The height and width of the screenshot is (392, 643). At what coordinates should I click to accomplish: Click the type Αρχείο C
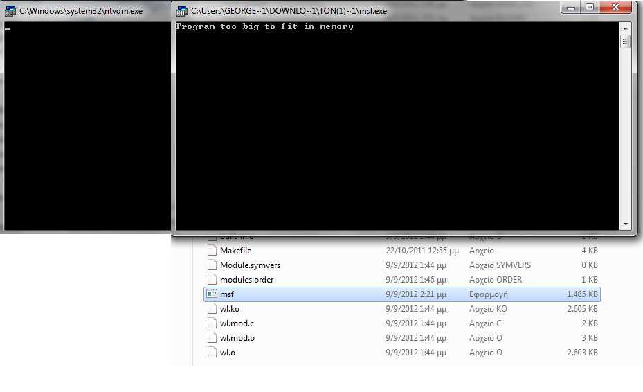(485, 323)
